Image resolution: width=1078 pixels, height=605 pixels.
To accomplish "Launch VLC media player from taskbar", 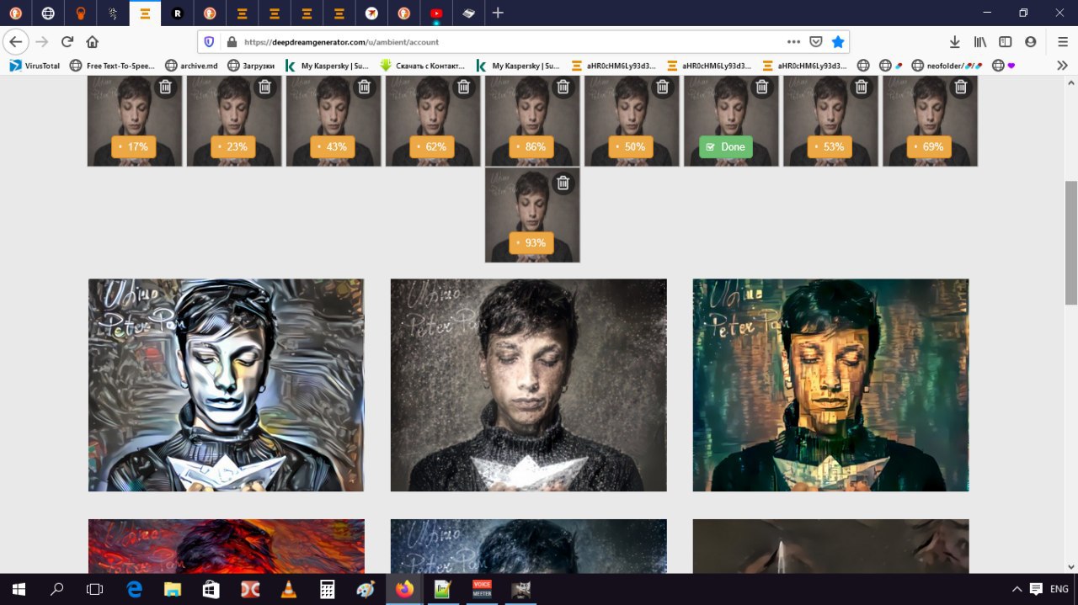I will 288,589.
